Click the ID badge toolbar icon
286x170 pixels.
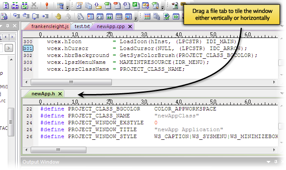pyautogui.click(x=176, y=17)
